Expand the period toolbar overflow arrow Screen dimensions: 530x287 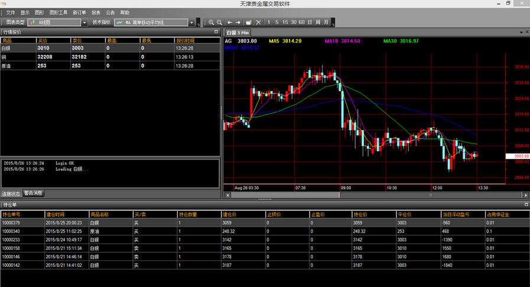pos(333,24)
